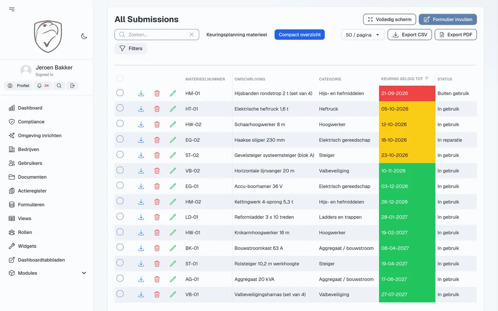Image resolution: width=498 pixels, height=311 pixels.
Task: Click the Formulier invullen button
Action: click(448, 19)
